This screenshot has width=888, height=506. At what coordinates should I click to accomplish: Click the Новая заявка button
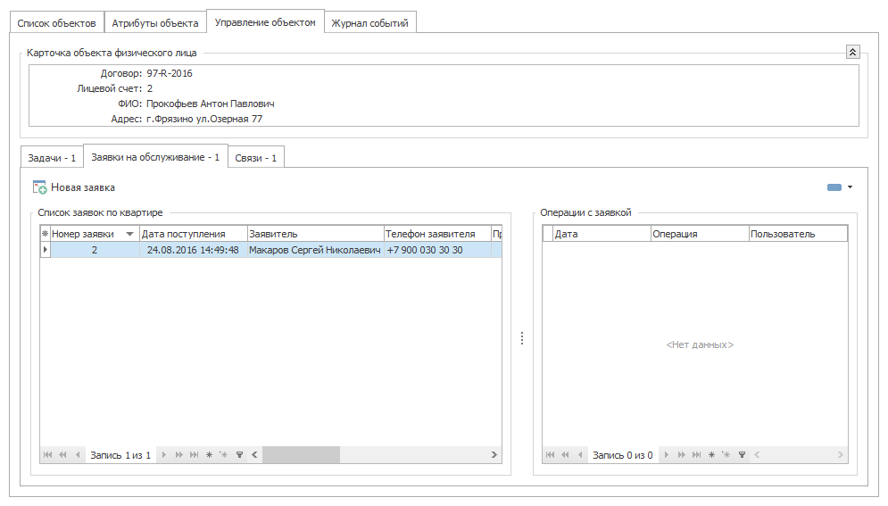(x=74, y=187)
